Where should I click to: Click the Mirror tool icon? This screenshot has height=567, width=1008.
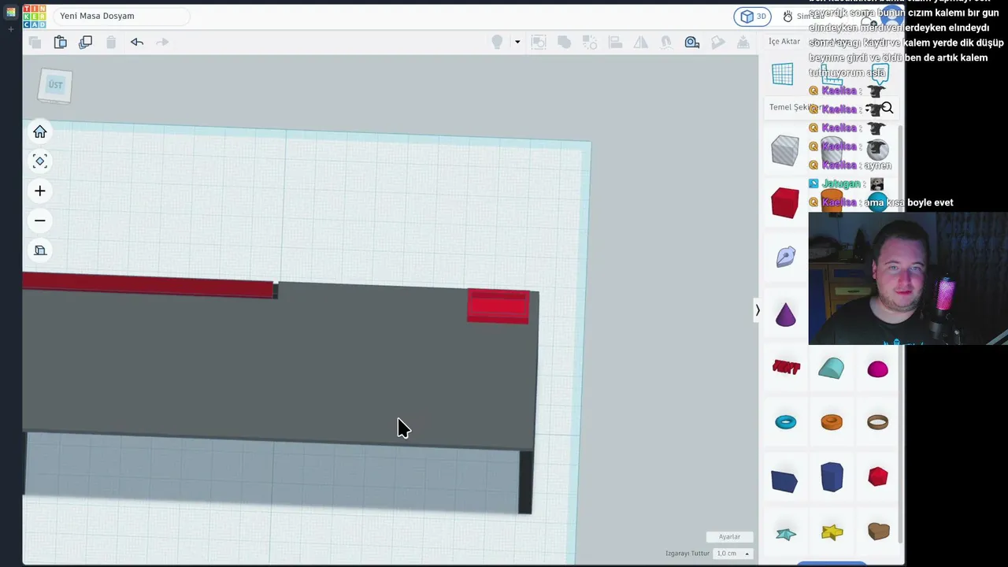[641, 42]
